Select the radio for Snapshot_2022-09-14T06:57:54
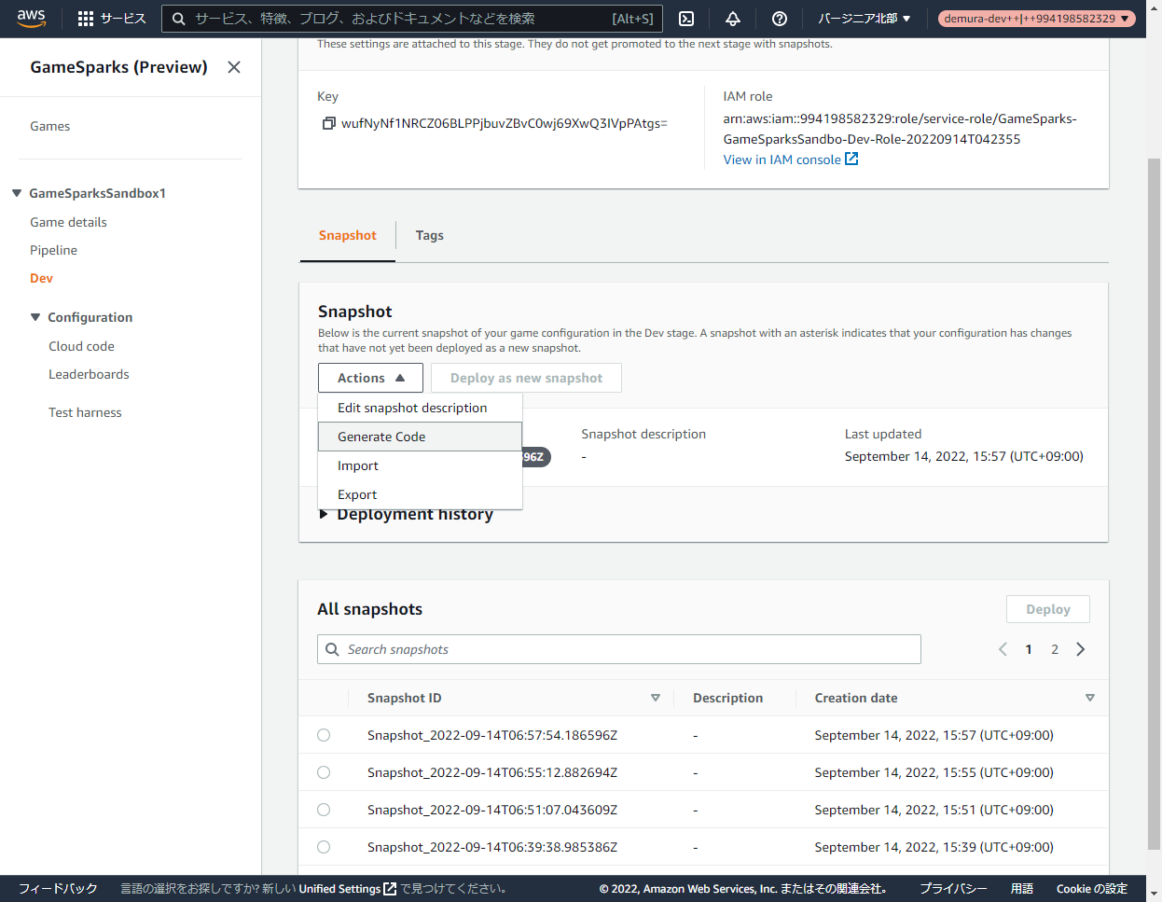Screen dimensions: 1162x902 tap(324, 734)
